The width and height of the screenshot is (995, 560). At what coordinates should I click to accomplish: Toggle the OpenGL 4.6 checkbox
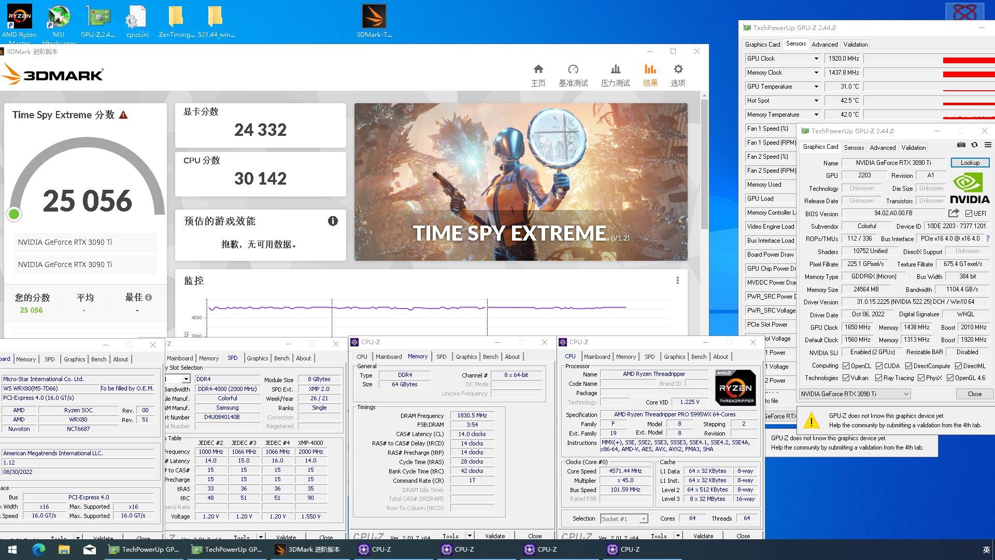(950, 378)
